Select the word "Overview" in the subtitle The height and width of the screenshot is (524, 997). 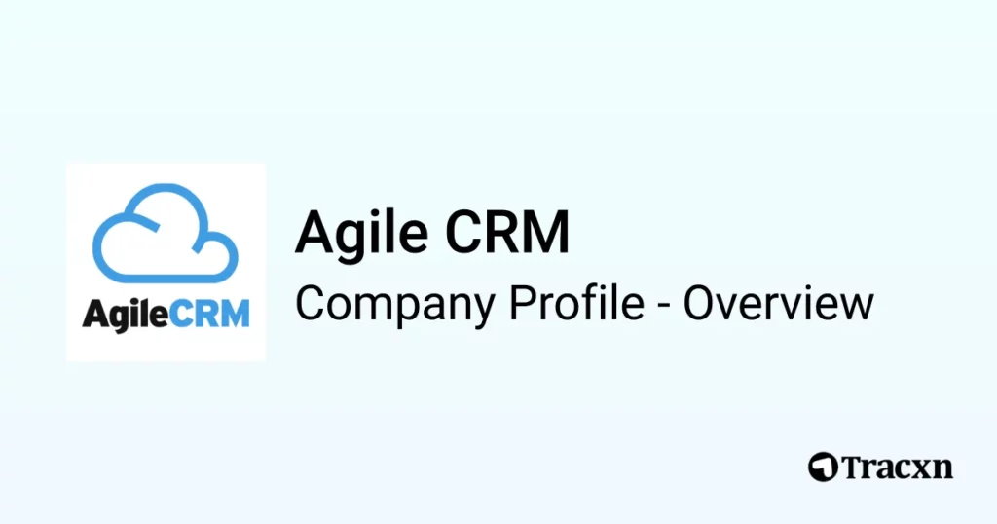779,303
